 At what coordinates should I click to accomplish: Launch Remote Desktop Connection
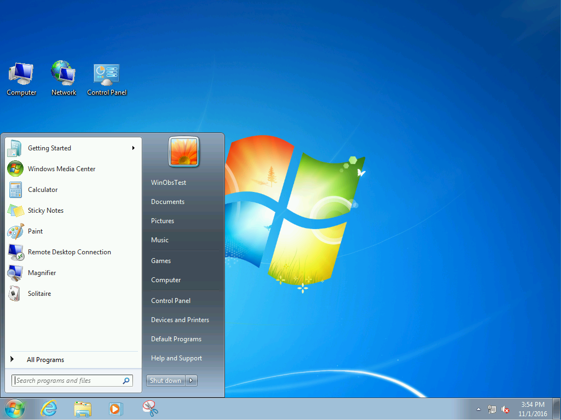[x=69, y=252]
